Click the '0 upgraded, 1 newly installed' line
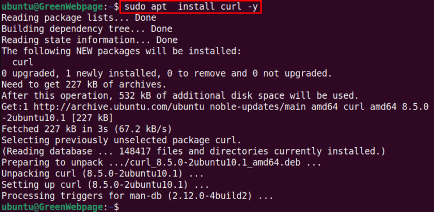Image resolution: width=434 pixels, height=212 pixels. 167,73
